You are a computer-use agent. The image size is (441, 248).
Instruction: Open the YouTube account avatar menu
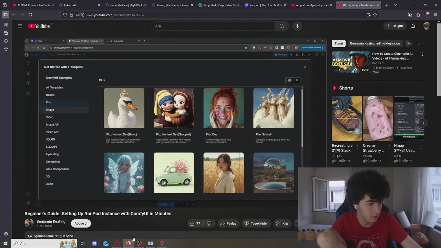[427, 26]
